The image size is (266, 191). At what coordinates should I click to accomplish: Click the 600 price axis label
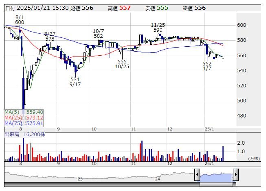point(242,25)
